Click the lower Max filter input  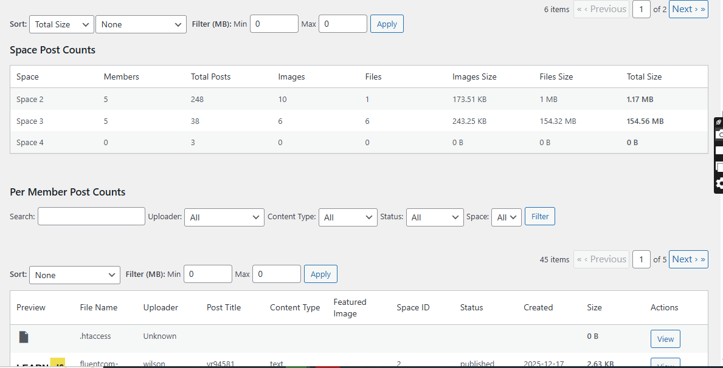pyautogui.click(x=276, y=274)
